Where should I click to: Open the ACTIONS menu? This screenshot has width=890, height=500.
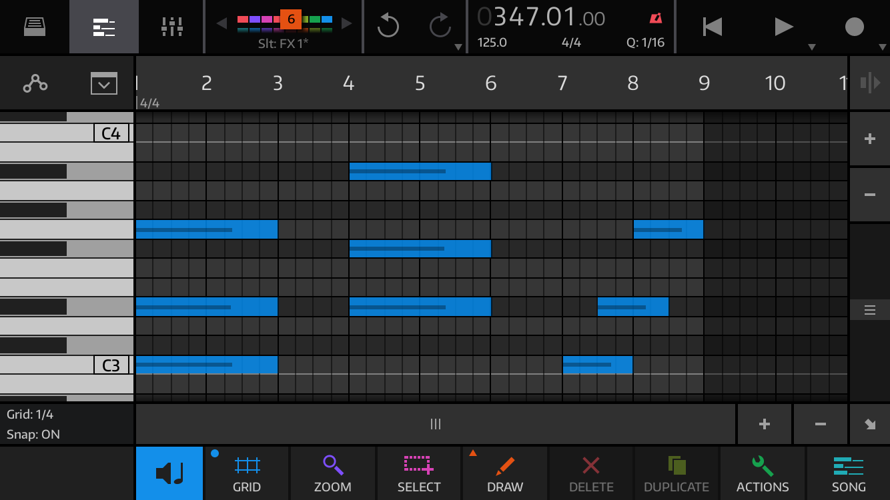pos(763,473)
